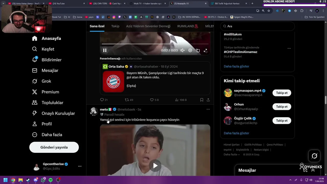Open meto's profile avatar
Image resolution: width=327 pixels, height=184 pixels.
pos(94,111)
